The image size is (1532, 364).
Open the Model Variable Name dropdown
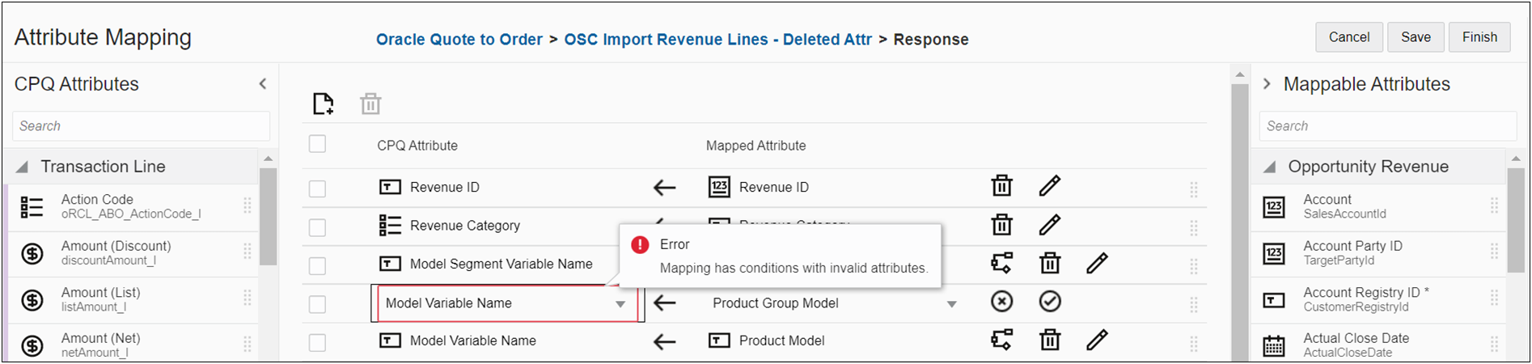click(620, 304)
